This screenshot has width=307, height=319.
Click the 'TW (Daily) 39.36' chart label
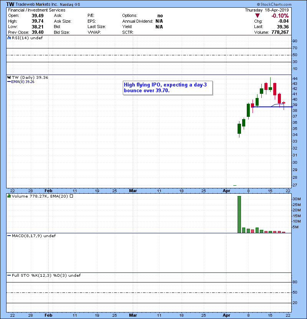click(30, 77)
